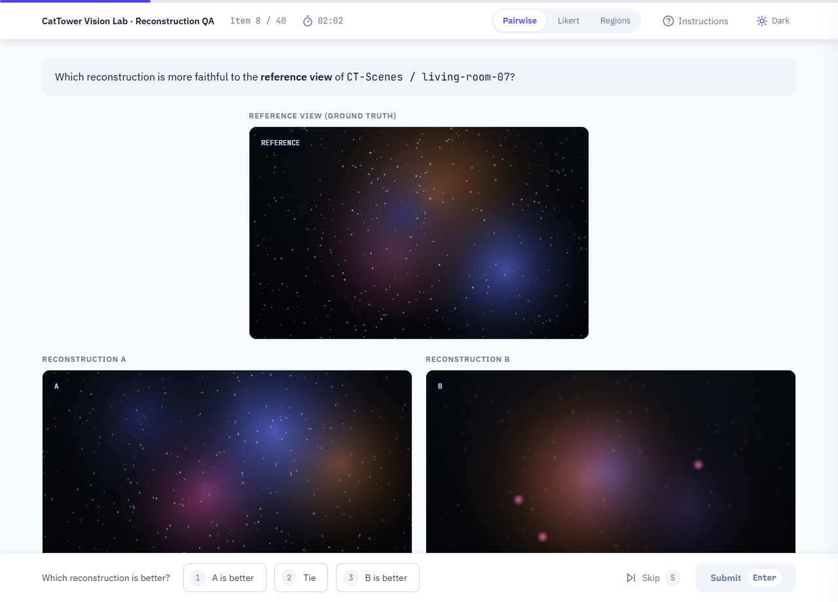Viewport: 838px width, 602px height.
Task: Click the reference view image
Action: [419, 233]
